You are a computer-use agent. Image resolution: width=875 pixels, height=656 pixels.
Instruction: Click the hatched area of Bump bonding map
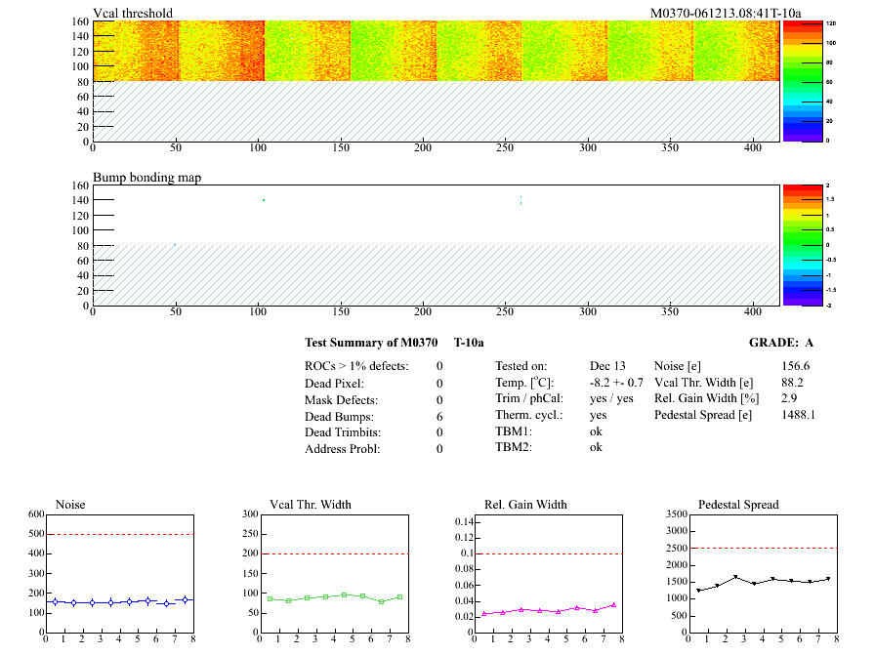click(x=436, y=275)
